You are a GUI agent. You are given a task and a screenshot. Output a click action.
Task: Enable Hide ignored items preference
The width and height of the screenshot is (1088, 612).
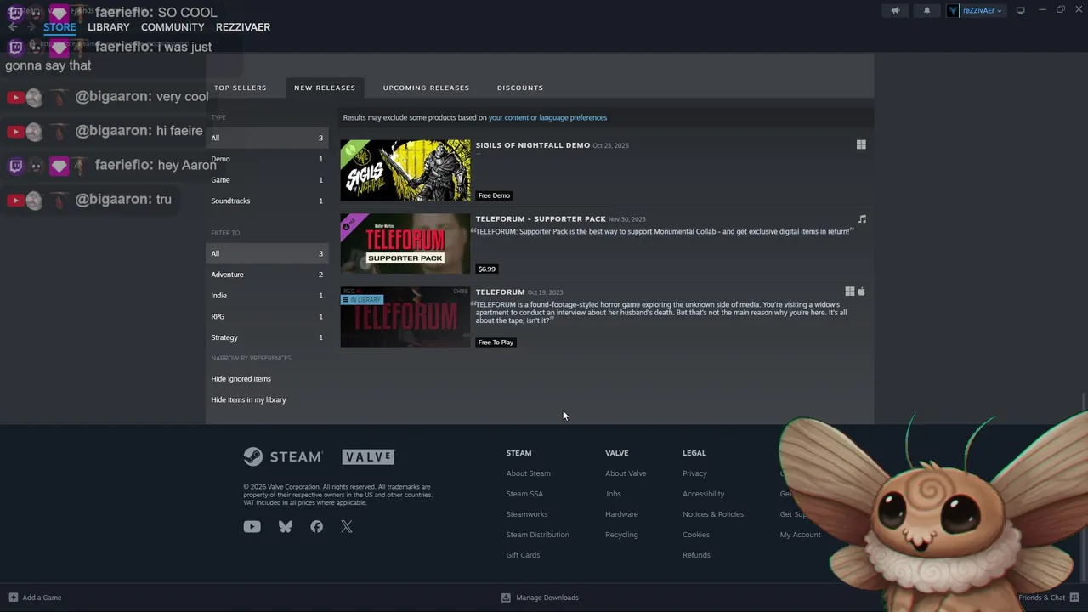pos(241,379)
